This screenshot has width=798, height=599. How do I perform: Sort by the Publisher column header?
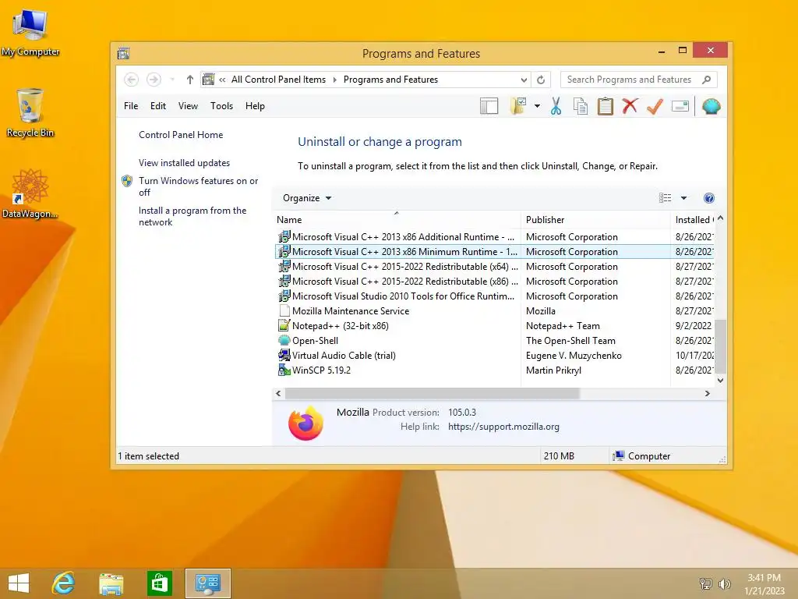click(x=595, y=220)
